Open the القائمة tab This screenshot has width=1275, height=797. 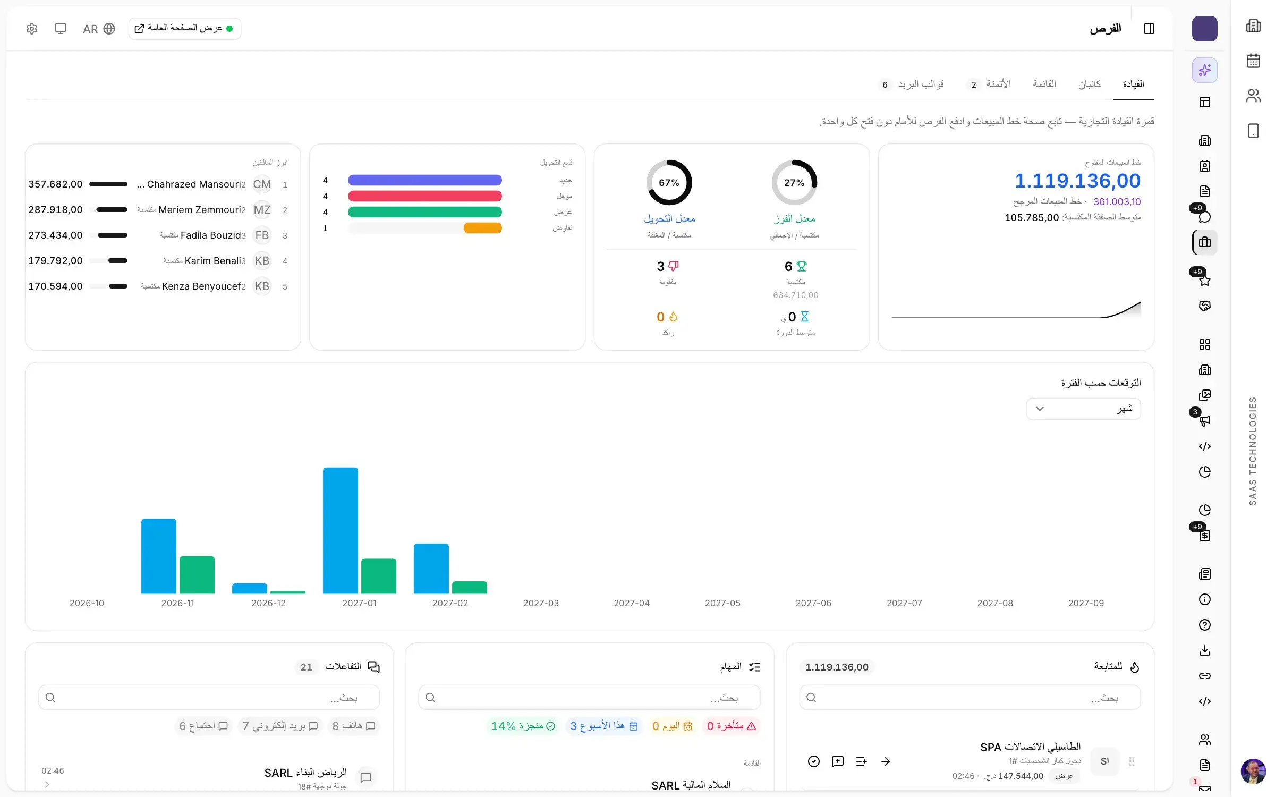click(1044, 84)
